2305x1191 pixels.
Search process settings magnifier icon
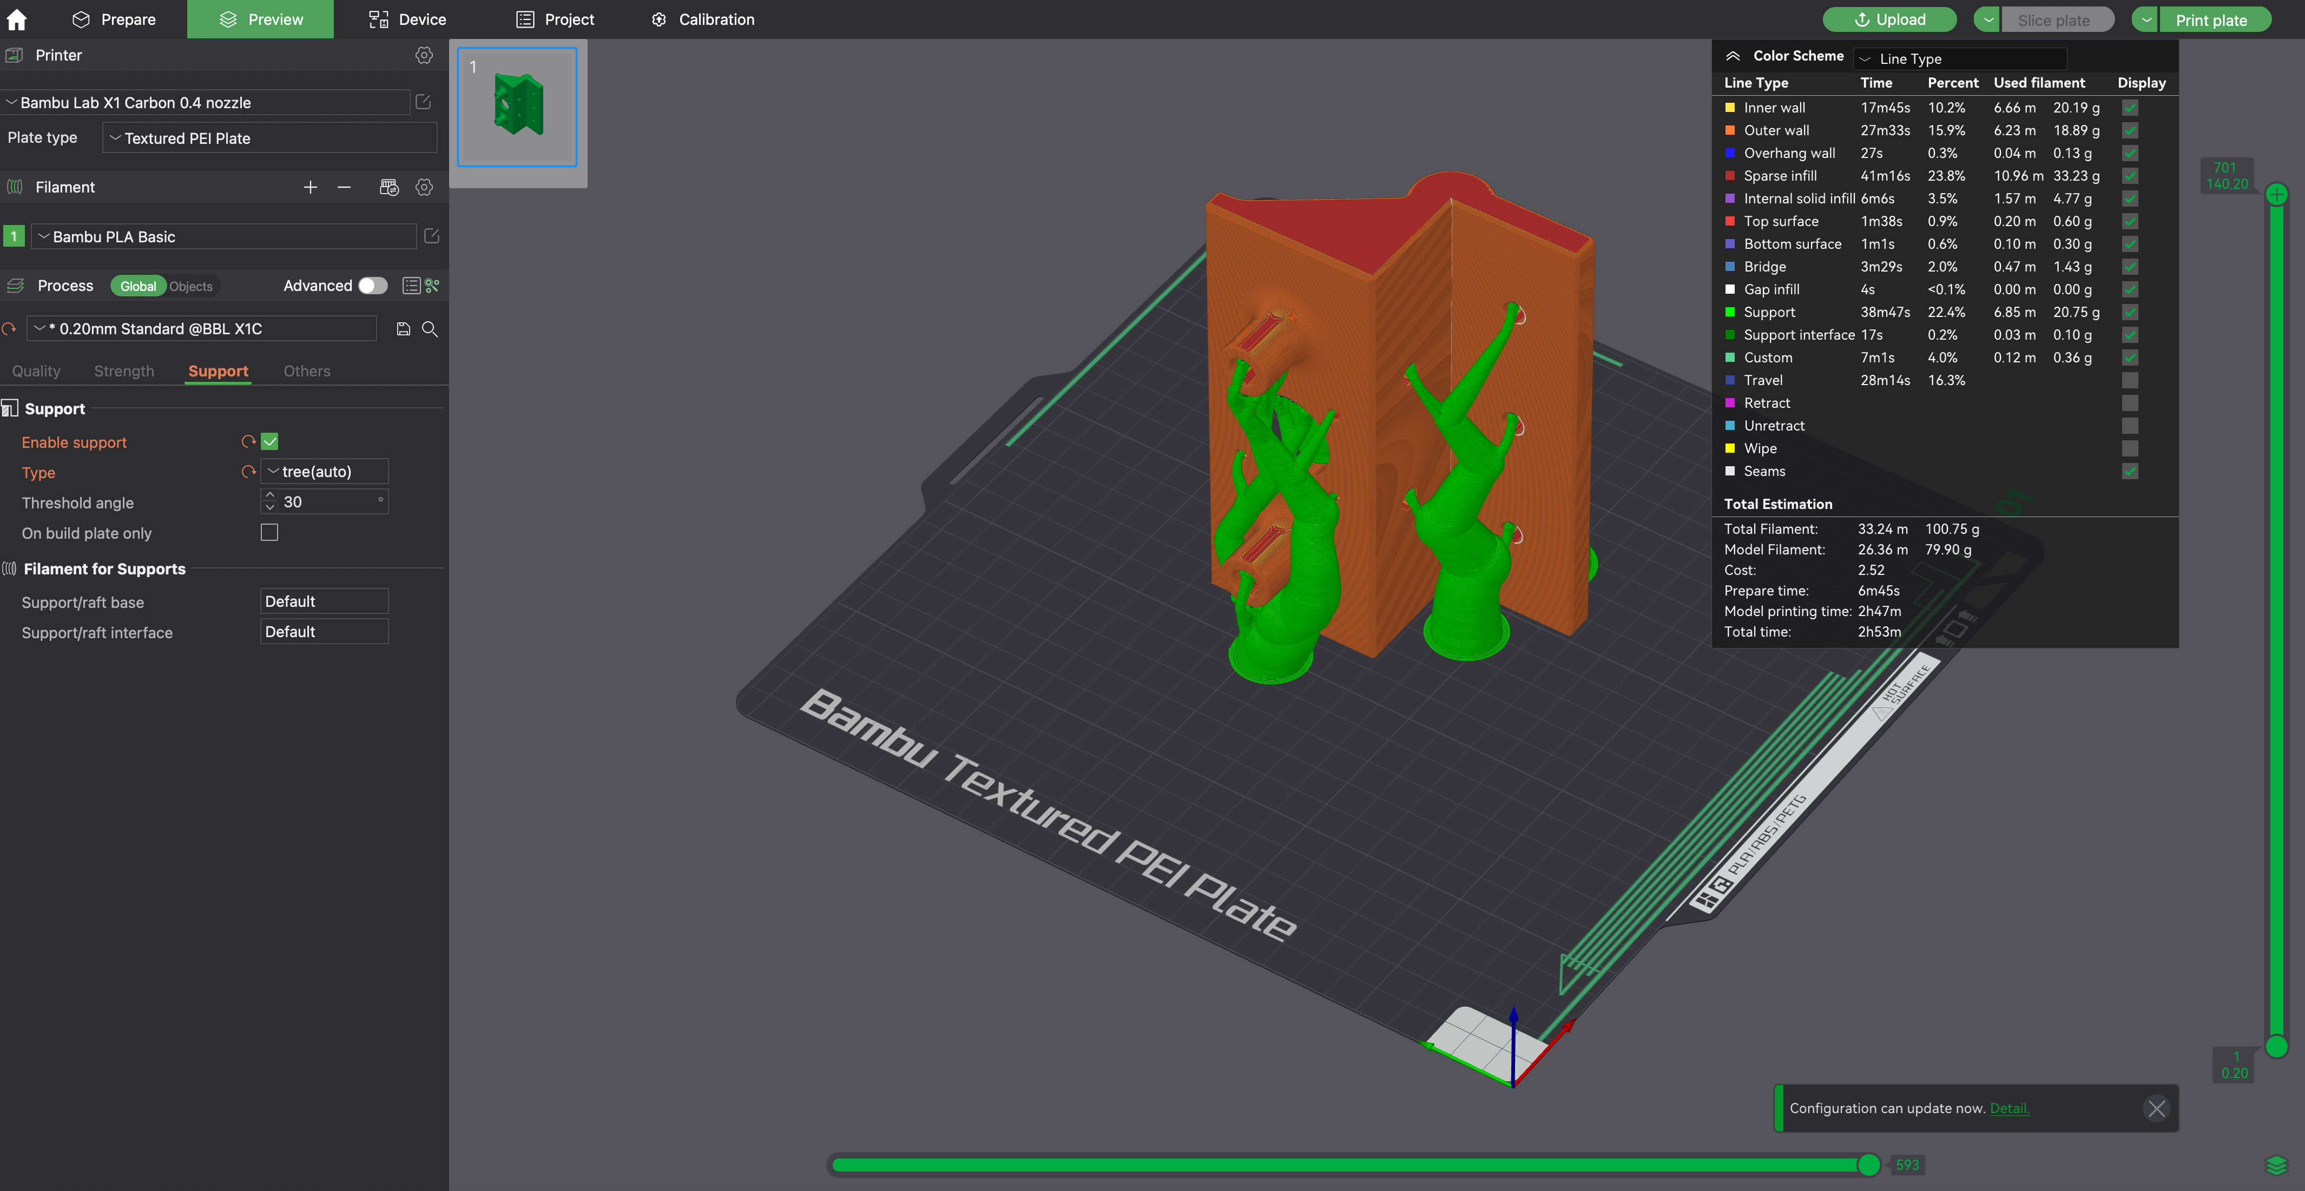[430, 329]
